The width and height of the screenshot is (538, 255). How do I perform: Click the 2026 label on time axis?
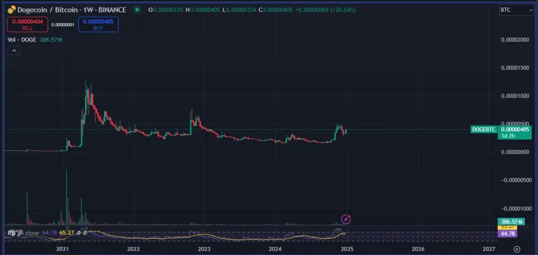pos(418,249)
